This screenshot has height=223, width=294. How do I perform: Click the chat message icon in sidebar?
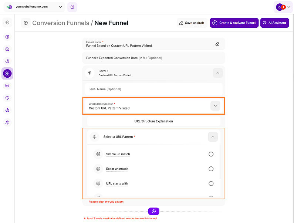click(7, 86)
